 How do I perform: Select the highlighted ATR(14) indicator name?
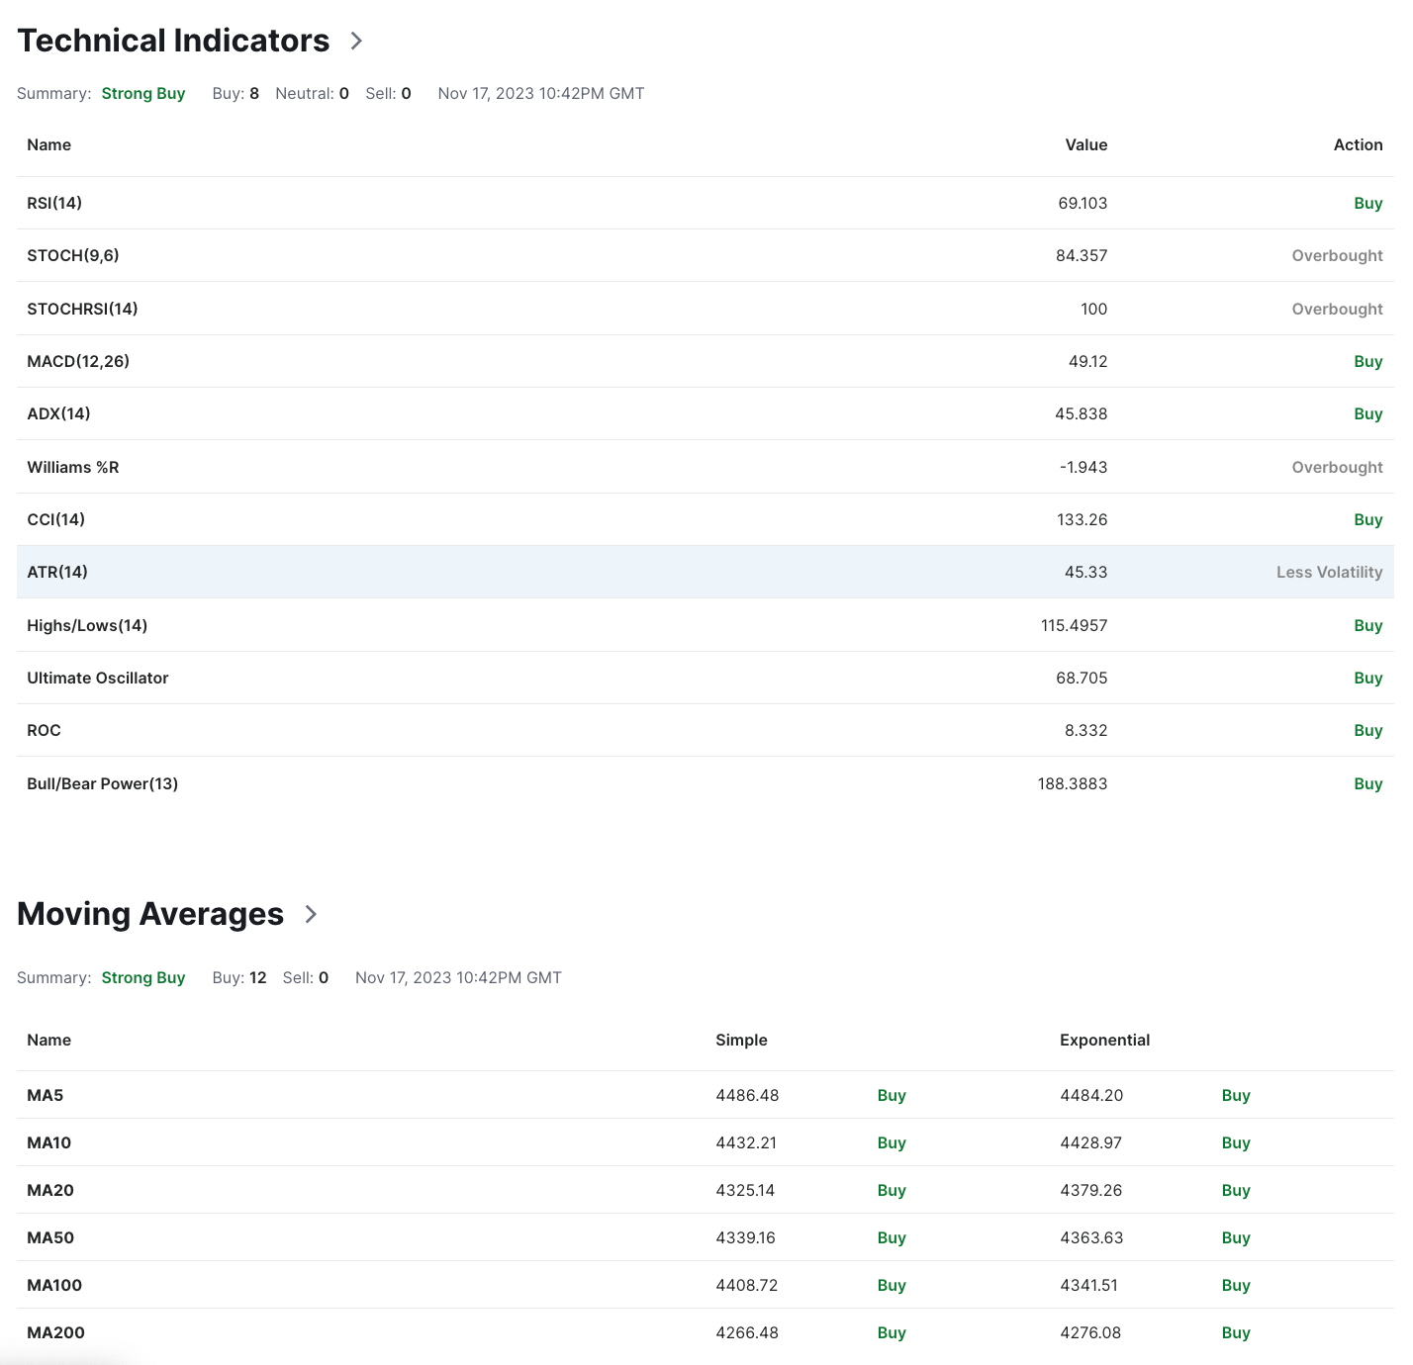(x=57, y=572)
